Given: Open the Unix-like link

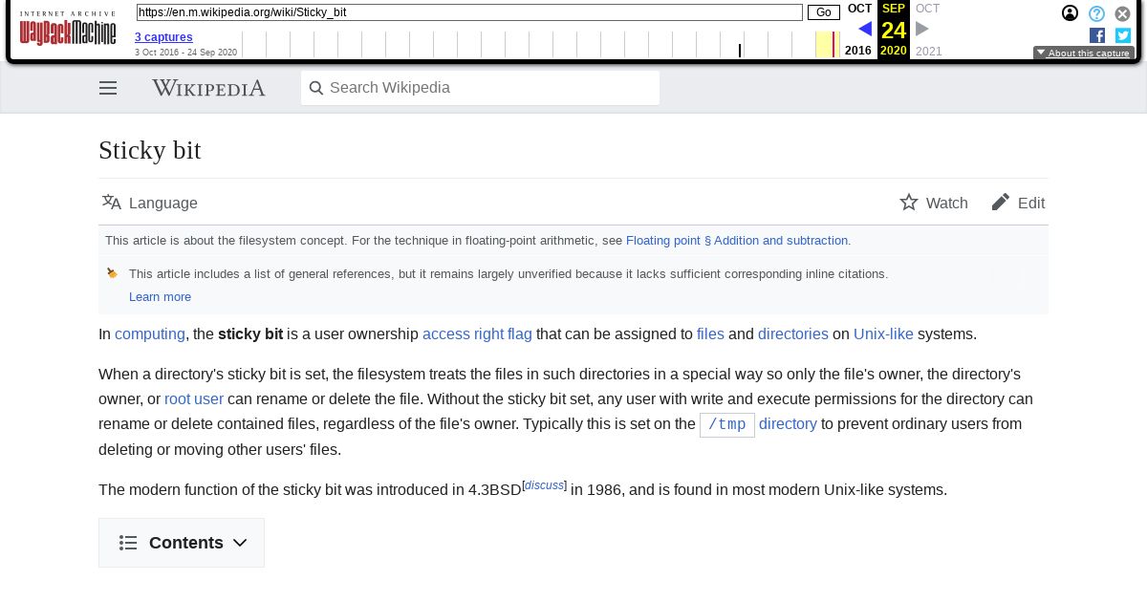Looking at the screenshot, I should [x=883, y=334].
